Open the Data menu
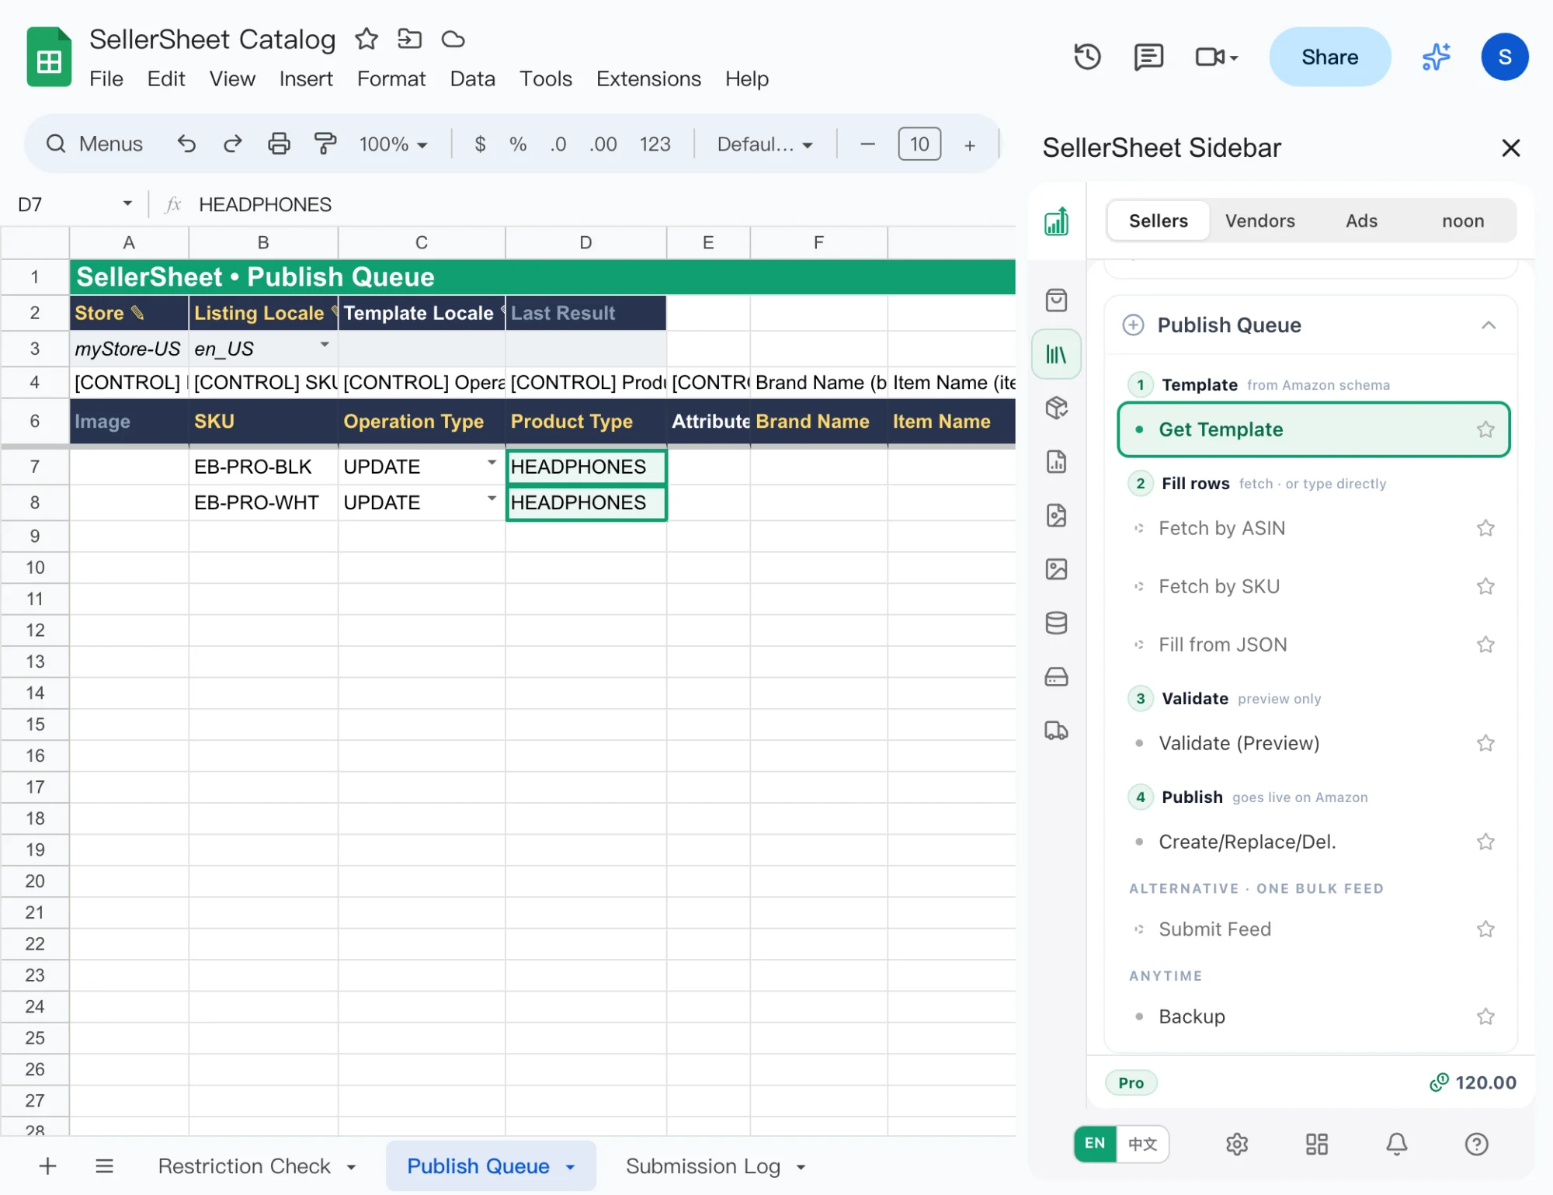The width and height of the screenshot is (1553, 1195). pyautogui.click(x=472, y=78)
